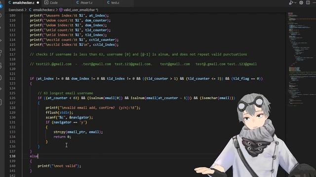Click the C file icon in breadcrumbs

[x=30, y=10]
